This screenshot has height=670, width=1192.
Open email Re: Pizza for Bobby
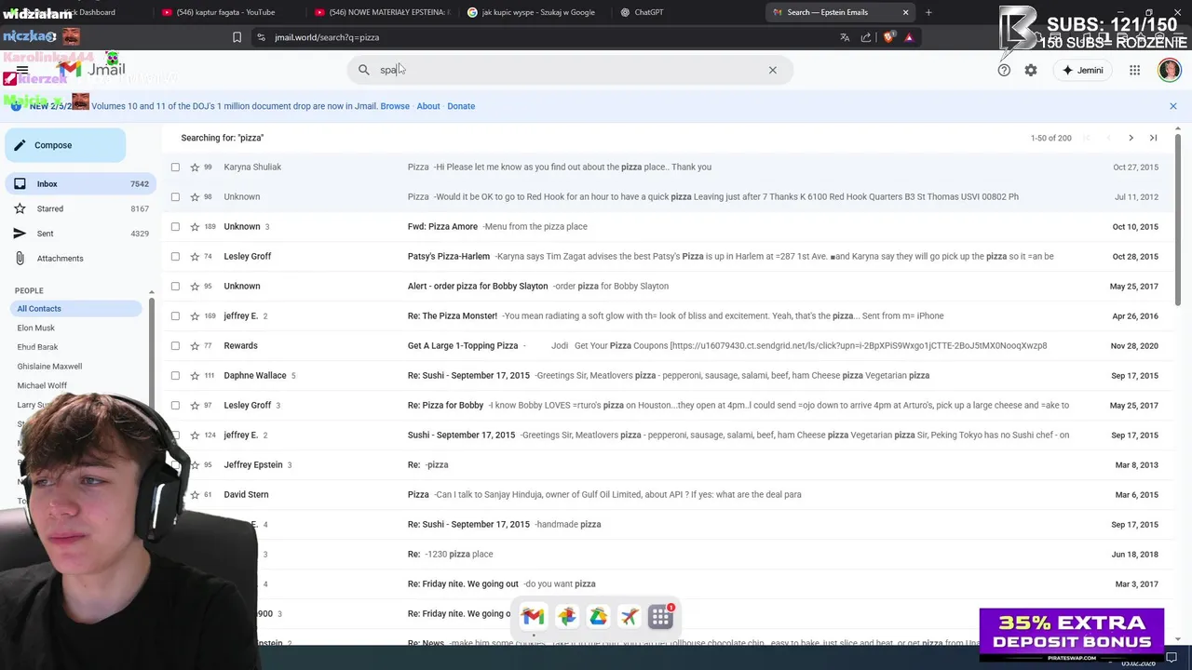[x=667, y=406]
